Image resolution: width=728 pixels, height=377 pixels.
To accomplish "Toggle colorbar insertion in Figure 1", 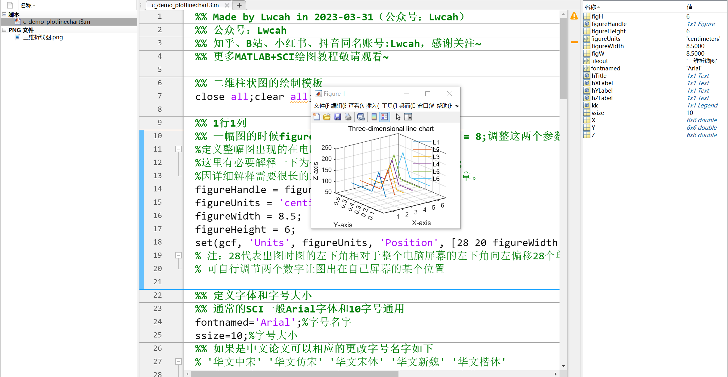I will click(374, 117).
